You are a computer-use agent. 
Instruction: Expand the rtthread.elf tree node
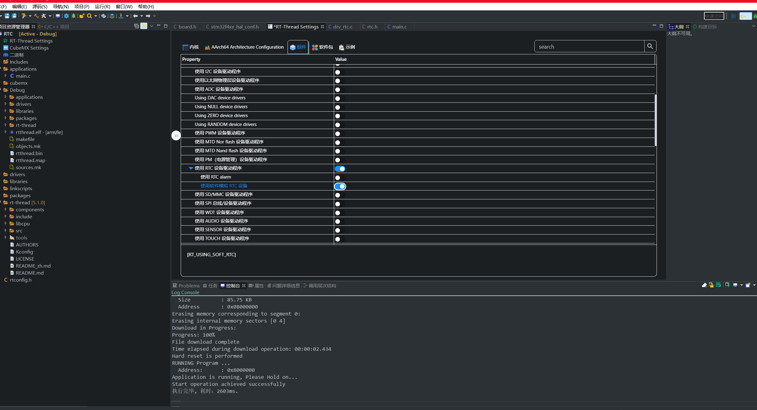(6, 132)
